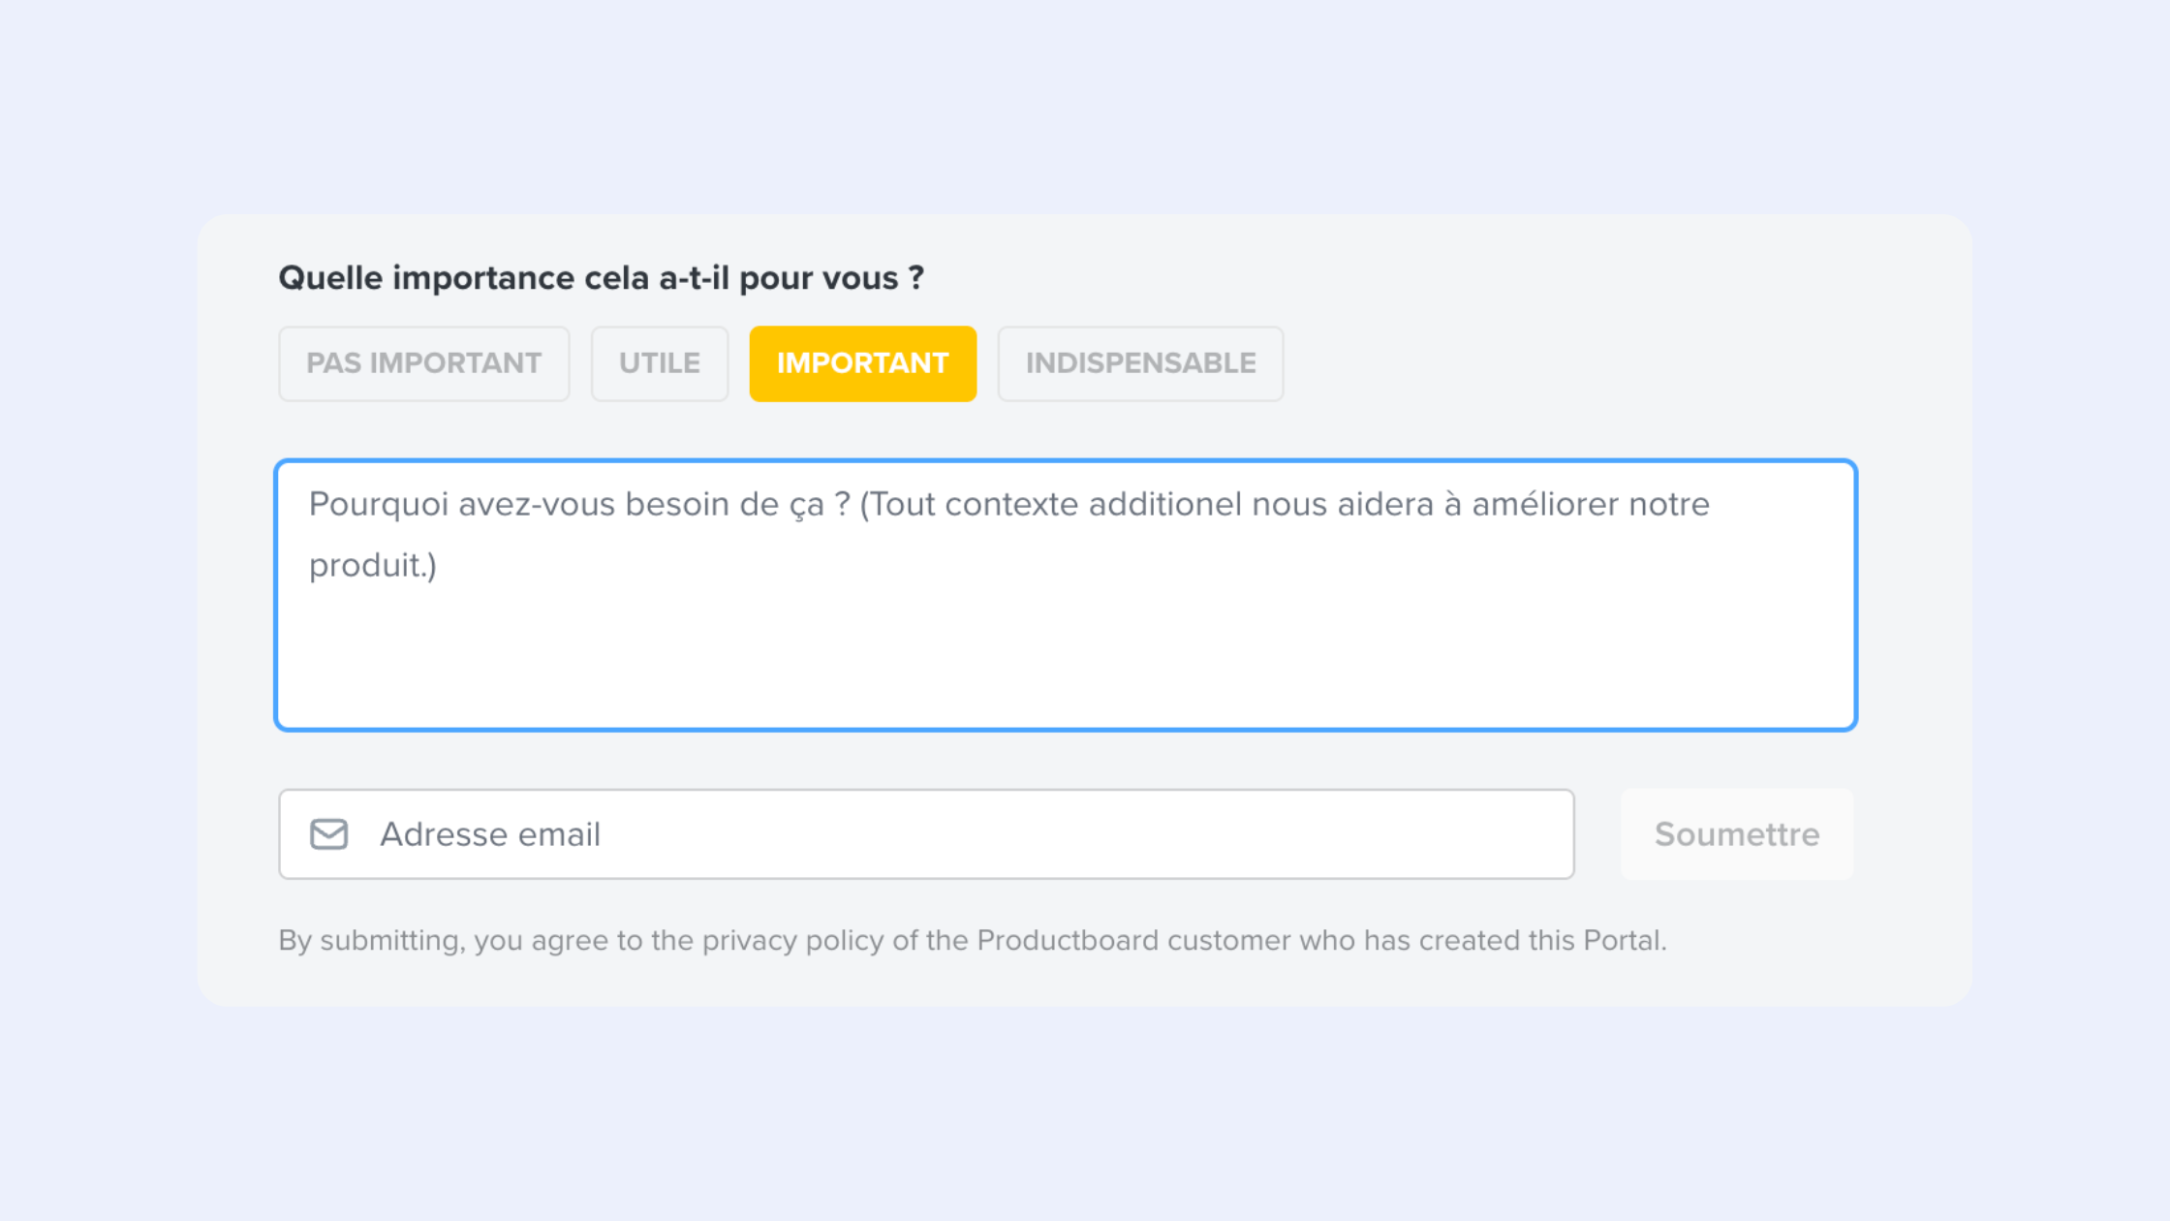
Task: Click the "produit.)" placeholder line
Action: 372,565
